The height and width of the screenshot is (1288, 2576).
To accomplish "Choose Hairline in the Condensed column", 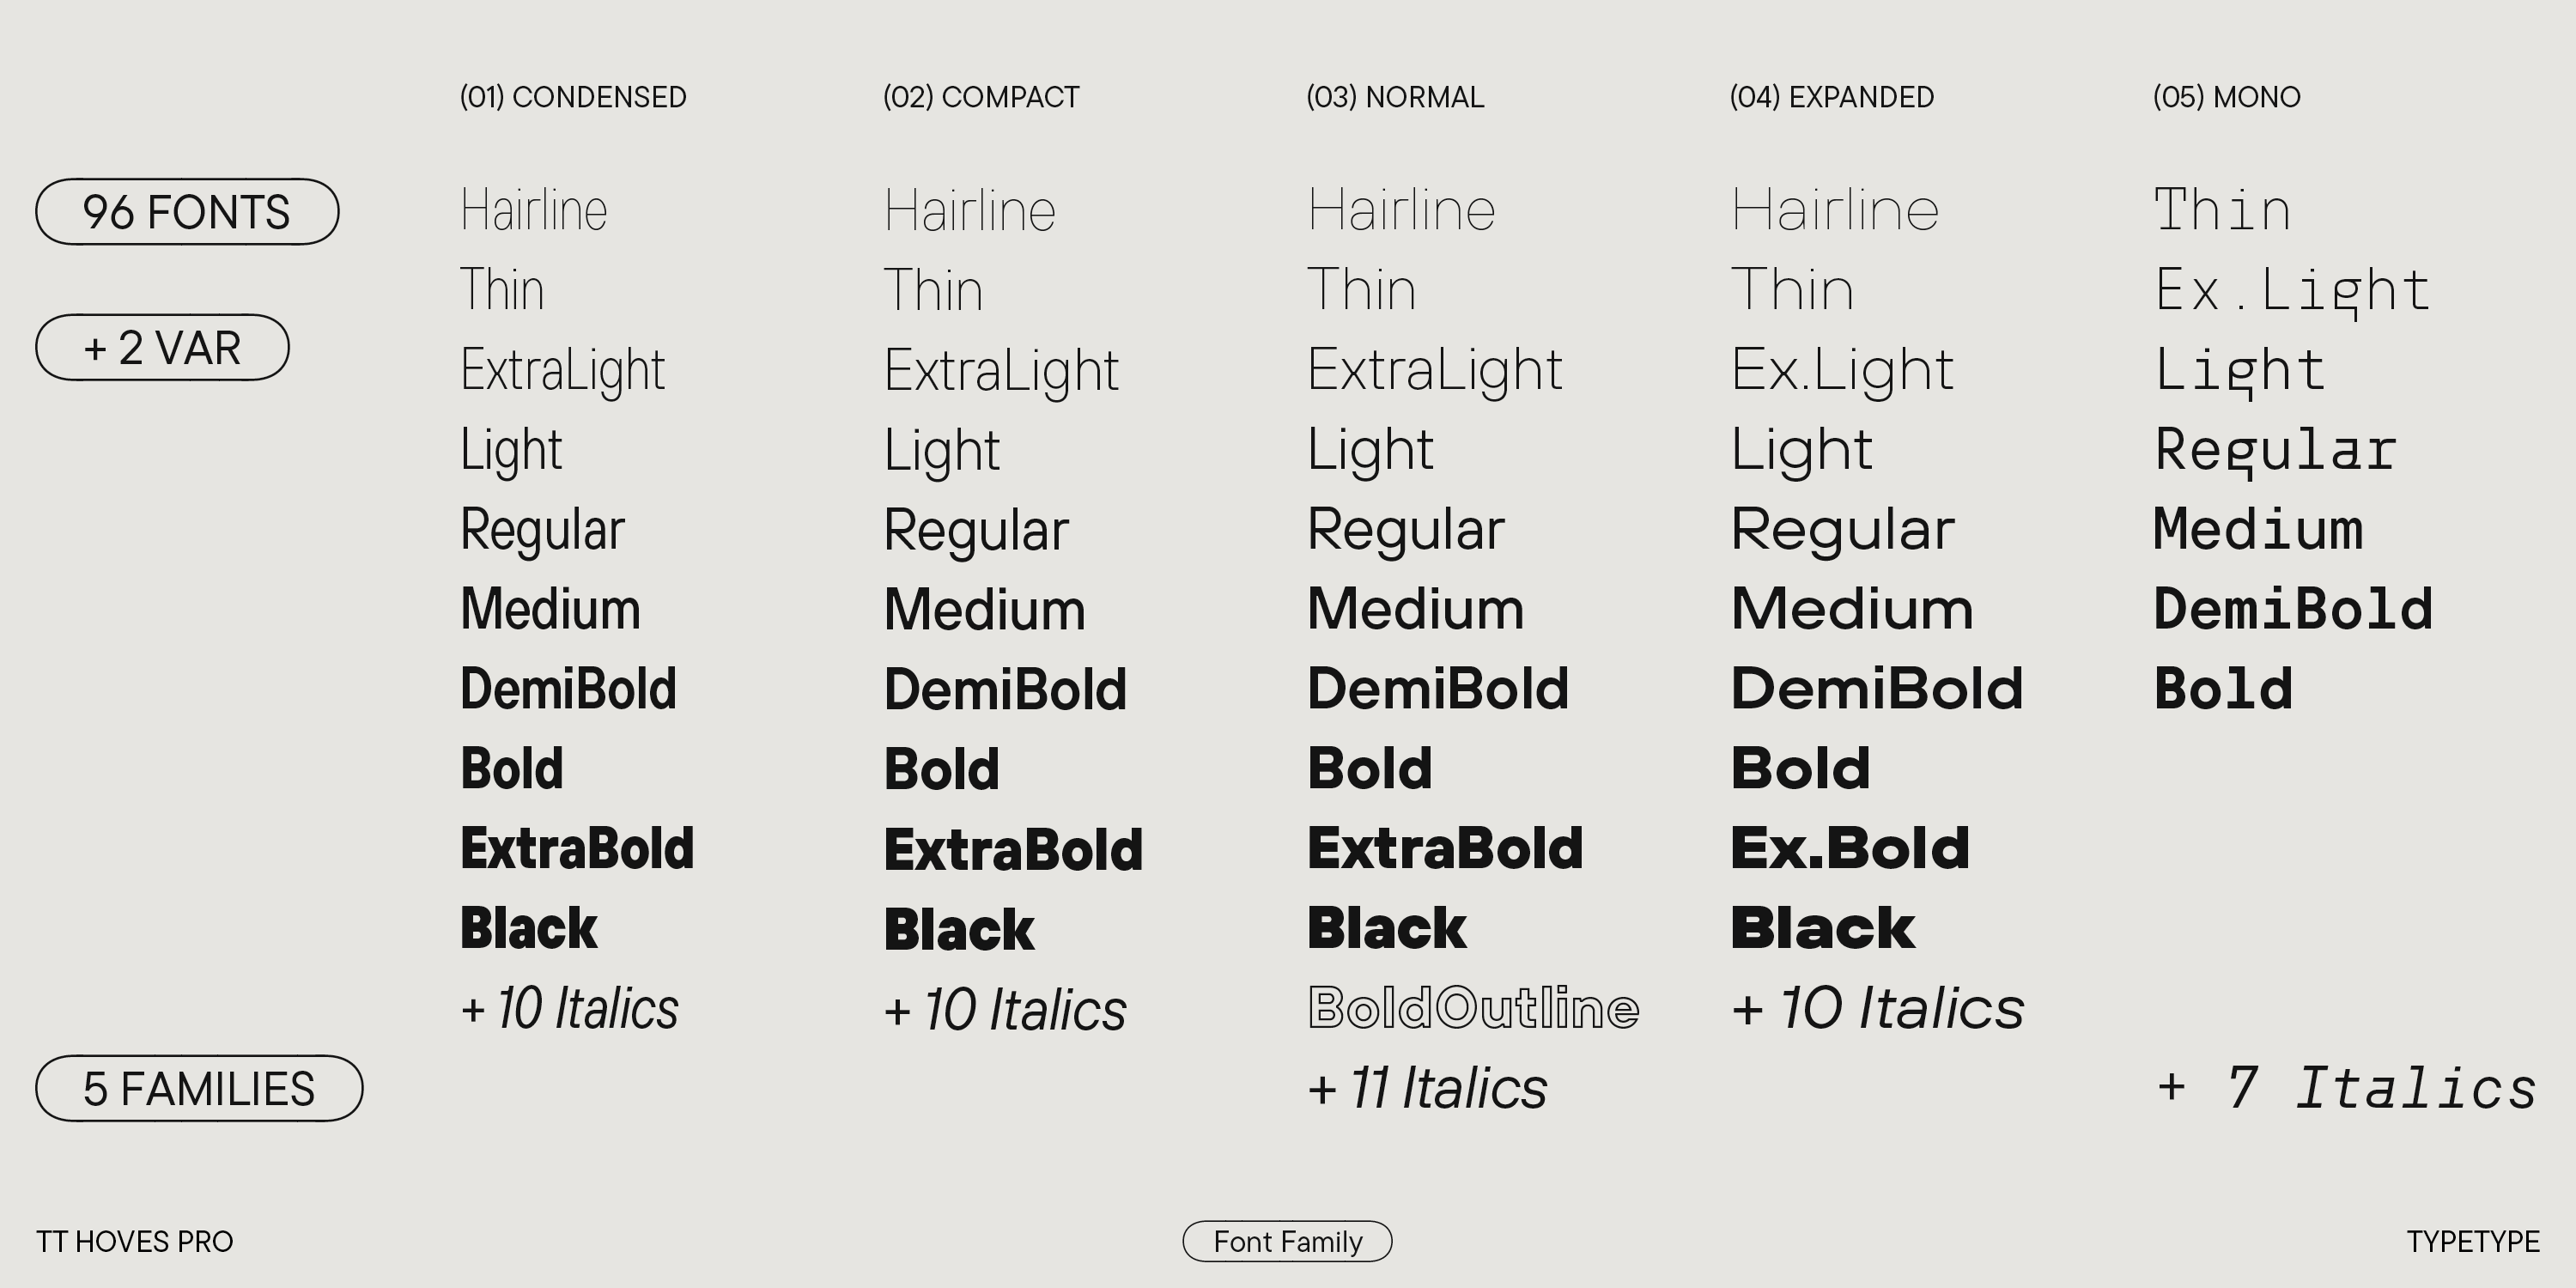I will (534, 210).
